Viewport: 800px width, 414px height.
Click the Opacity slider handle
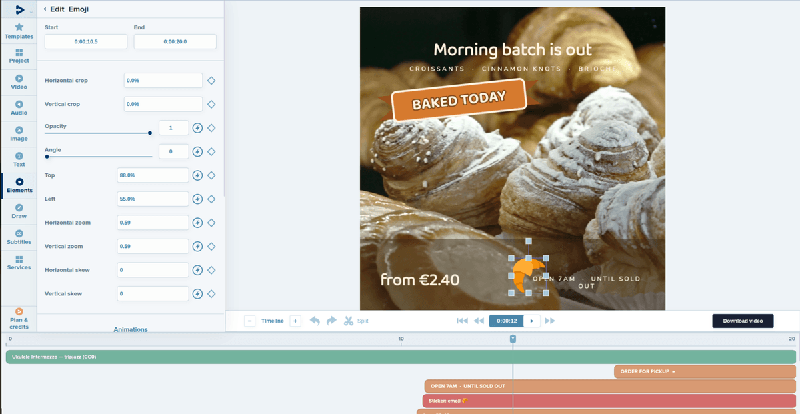click(x=150, y=133)
